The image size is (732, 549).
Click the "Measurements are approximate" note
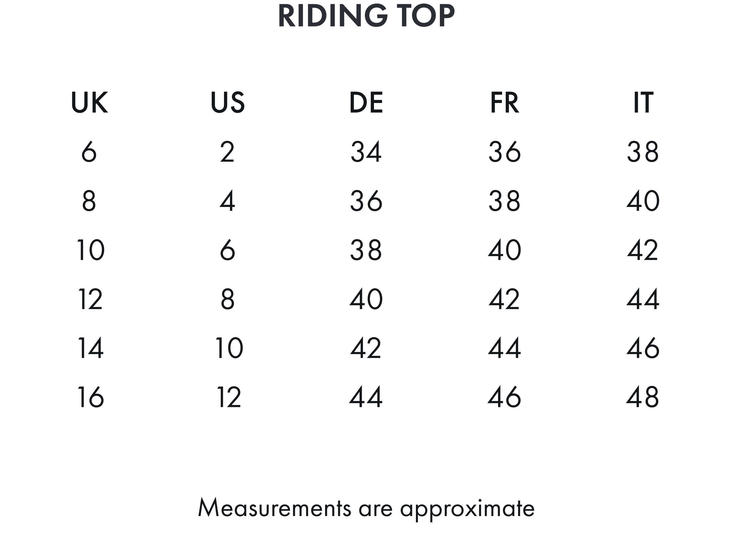pos(366,508)
